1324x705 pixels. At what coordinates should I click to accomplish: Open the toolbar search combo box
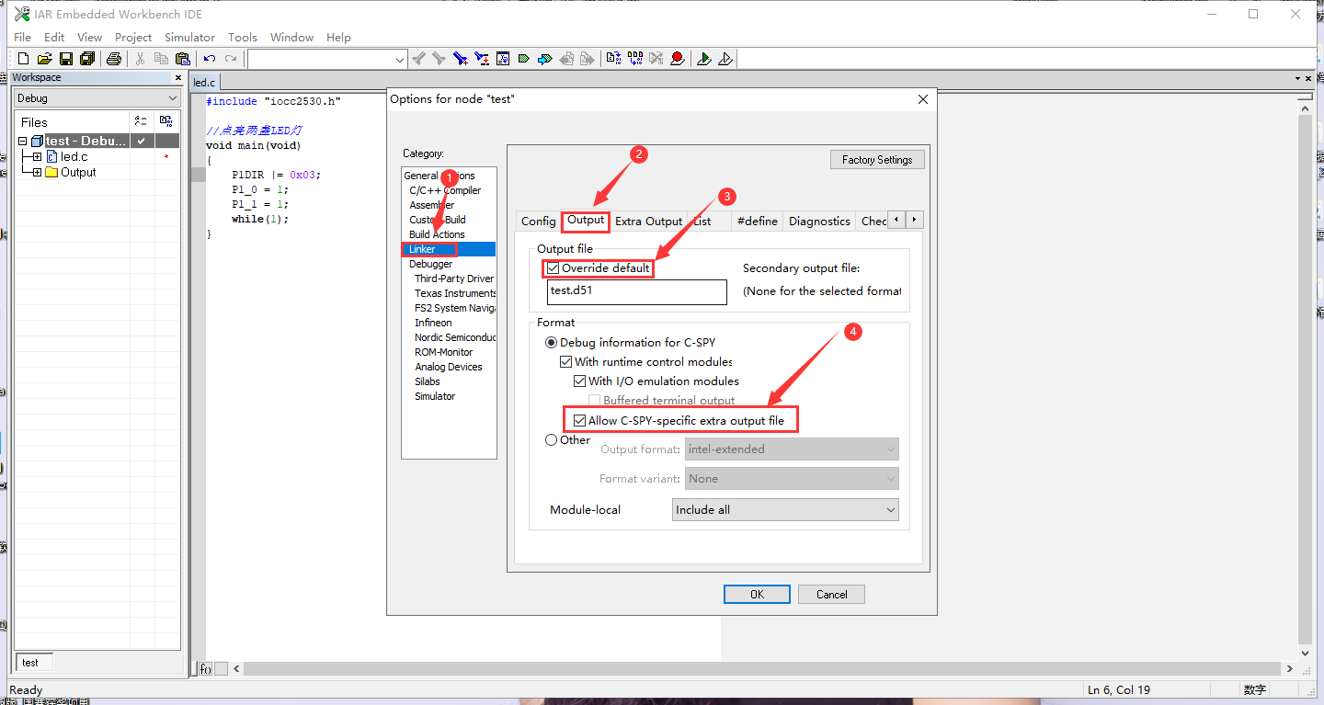(327, 59)
